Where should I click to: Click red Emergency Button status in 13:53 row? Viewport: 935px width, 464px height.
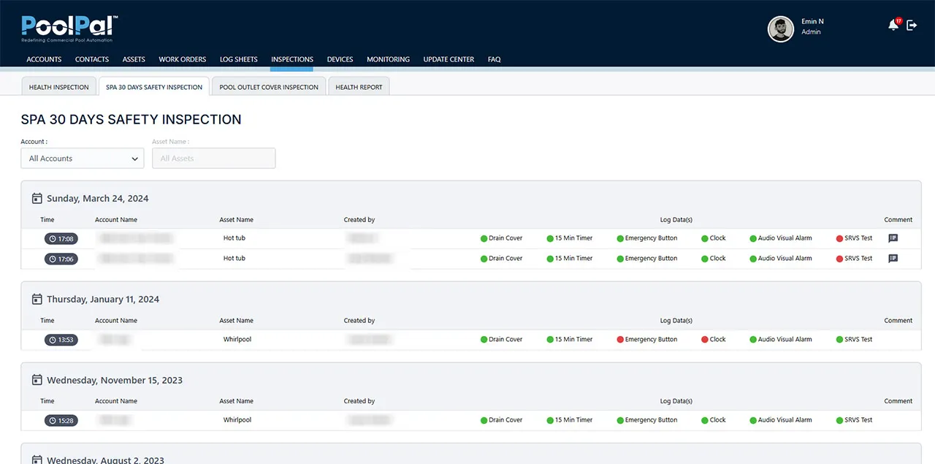tap(646, 340)
